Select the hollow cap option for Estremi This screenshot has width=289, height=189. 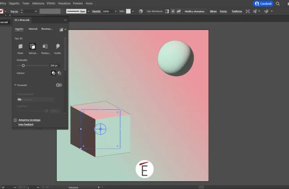(x=59, y=73)
